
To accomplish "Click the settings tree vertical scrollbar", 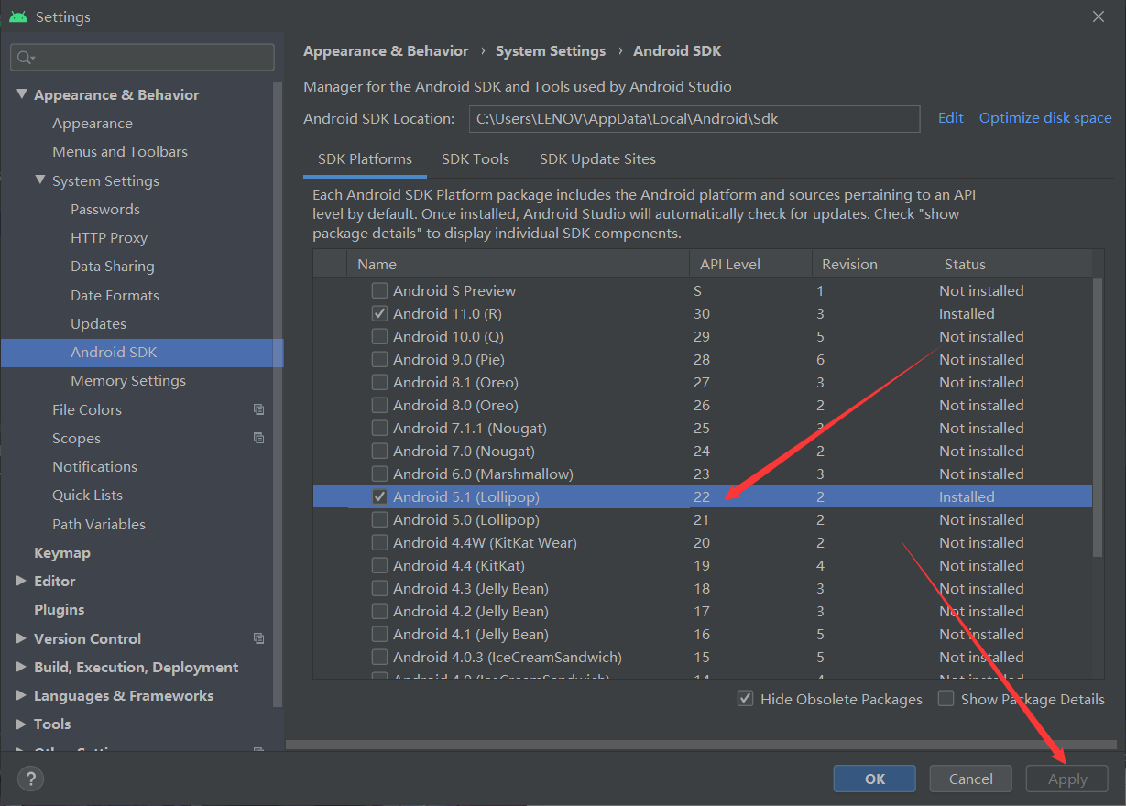I will point(279,394).
